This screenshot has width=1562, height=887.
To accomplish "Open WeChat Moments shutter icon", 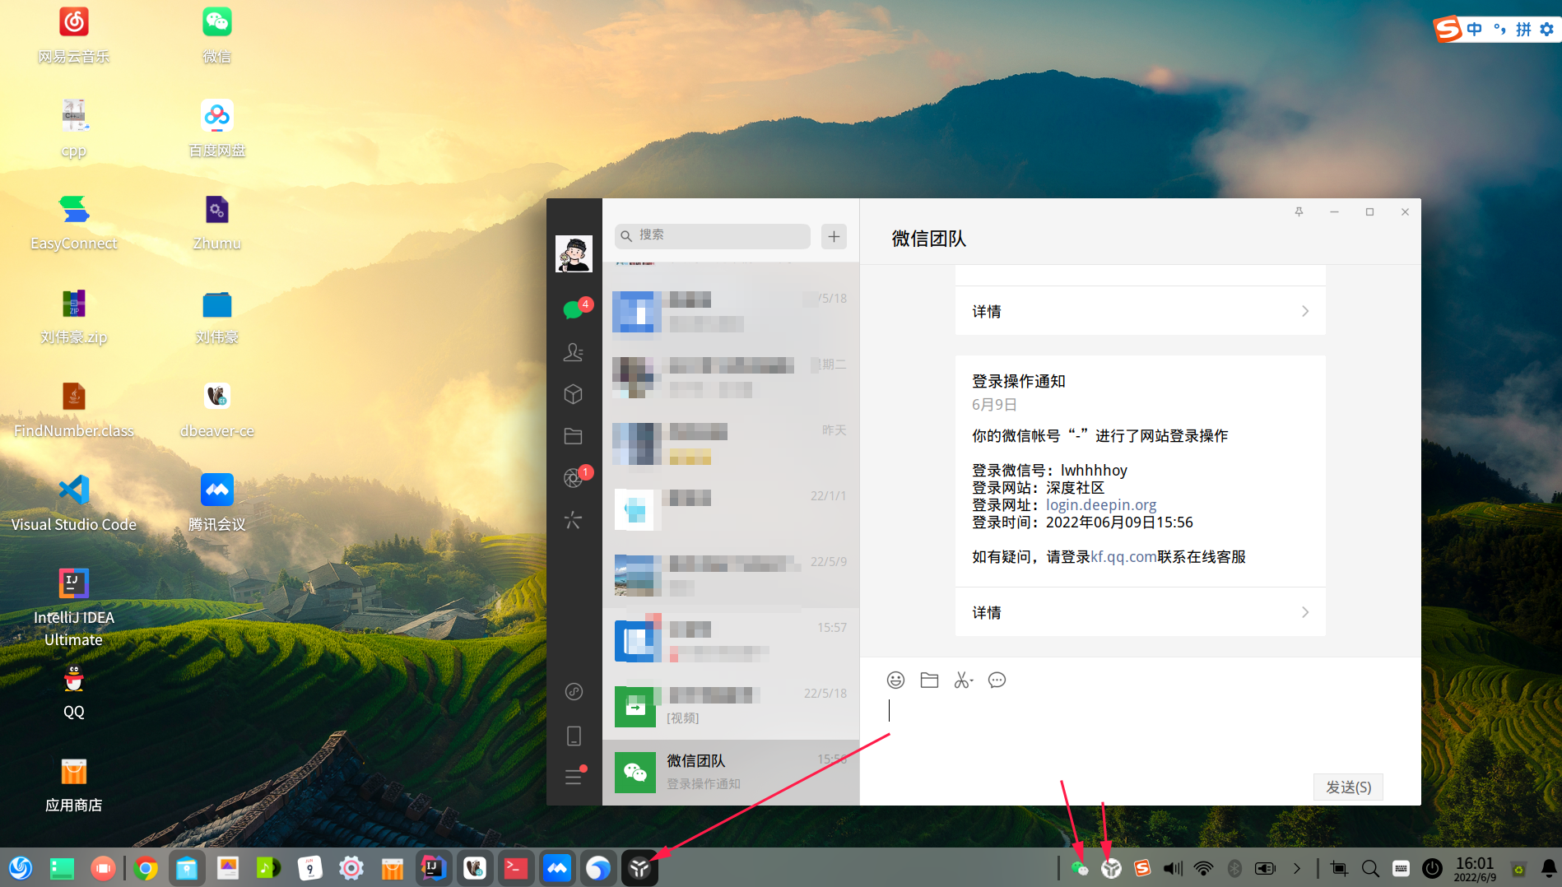I will pyautogui.click(x=574, y=477).
